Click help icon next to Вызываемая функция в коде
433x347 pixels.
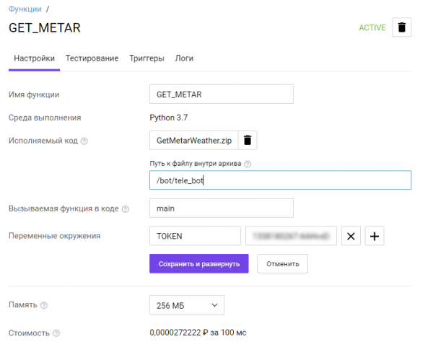[126, 209]
